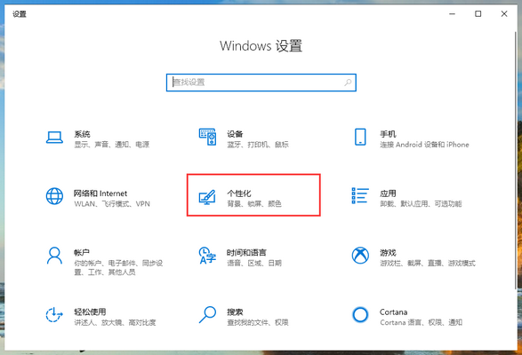Click the 帐户 description about 电子邮件 and 同步设置

(x=118, y=267)
